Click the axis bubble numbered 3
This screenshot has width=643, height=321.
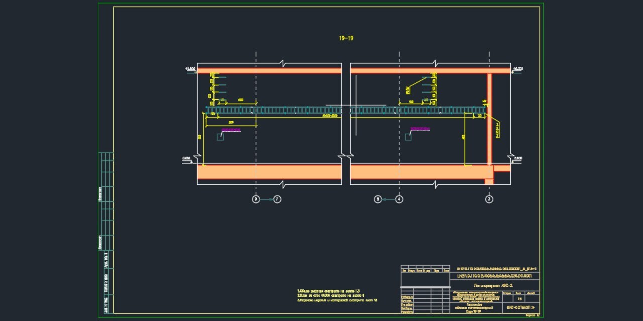489,199
